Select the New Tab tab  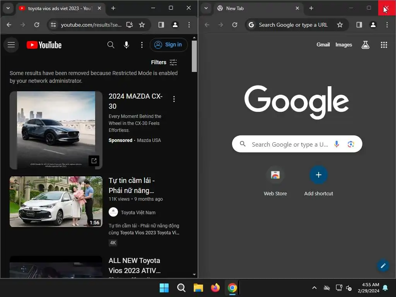[x=258, y=9]
